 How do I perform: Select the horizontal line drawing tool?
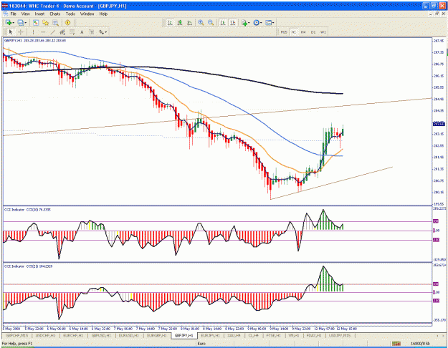pyautogui.click(x=43, y=32)
